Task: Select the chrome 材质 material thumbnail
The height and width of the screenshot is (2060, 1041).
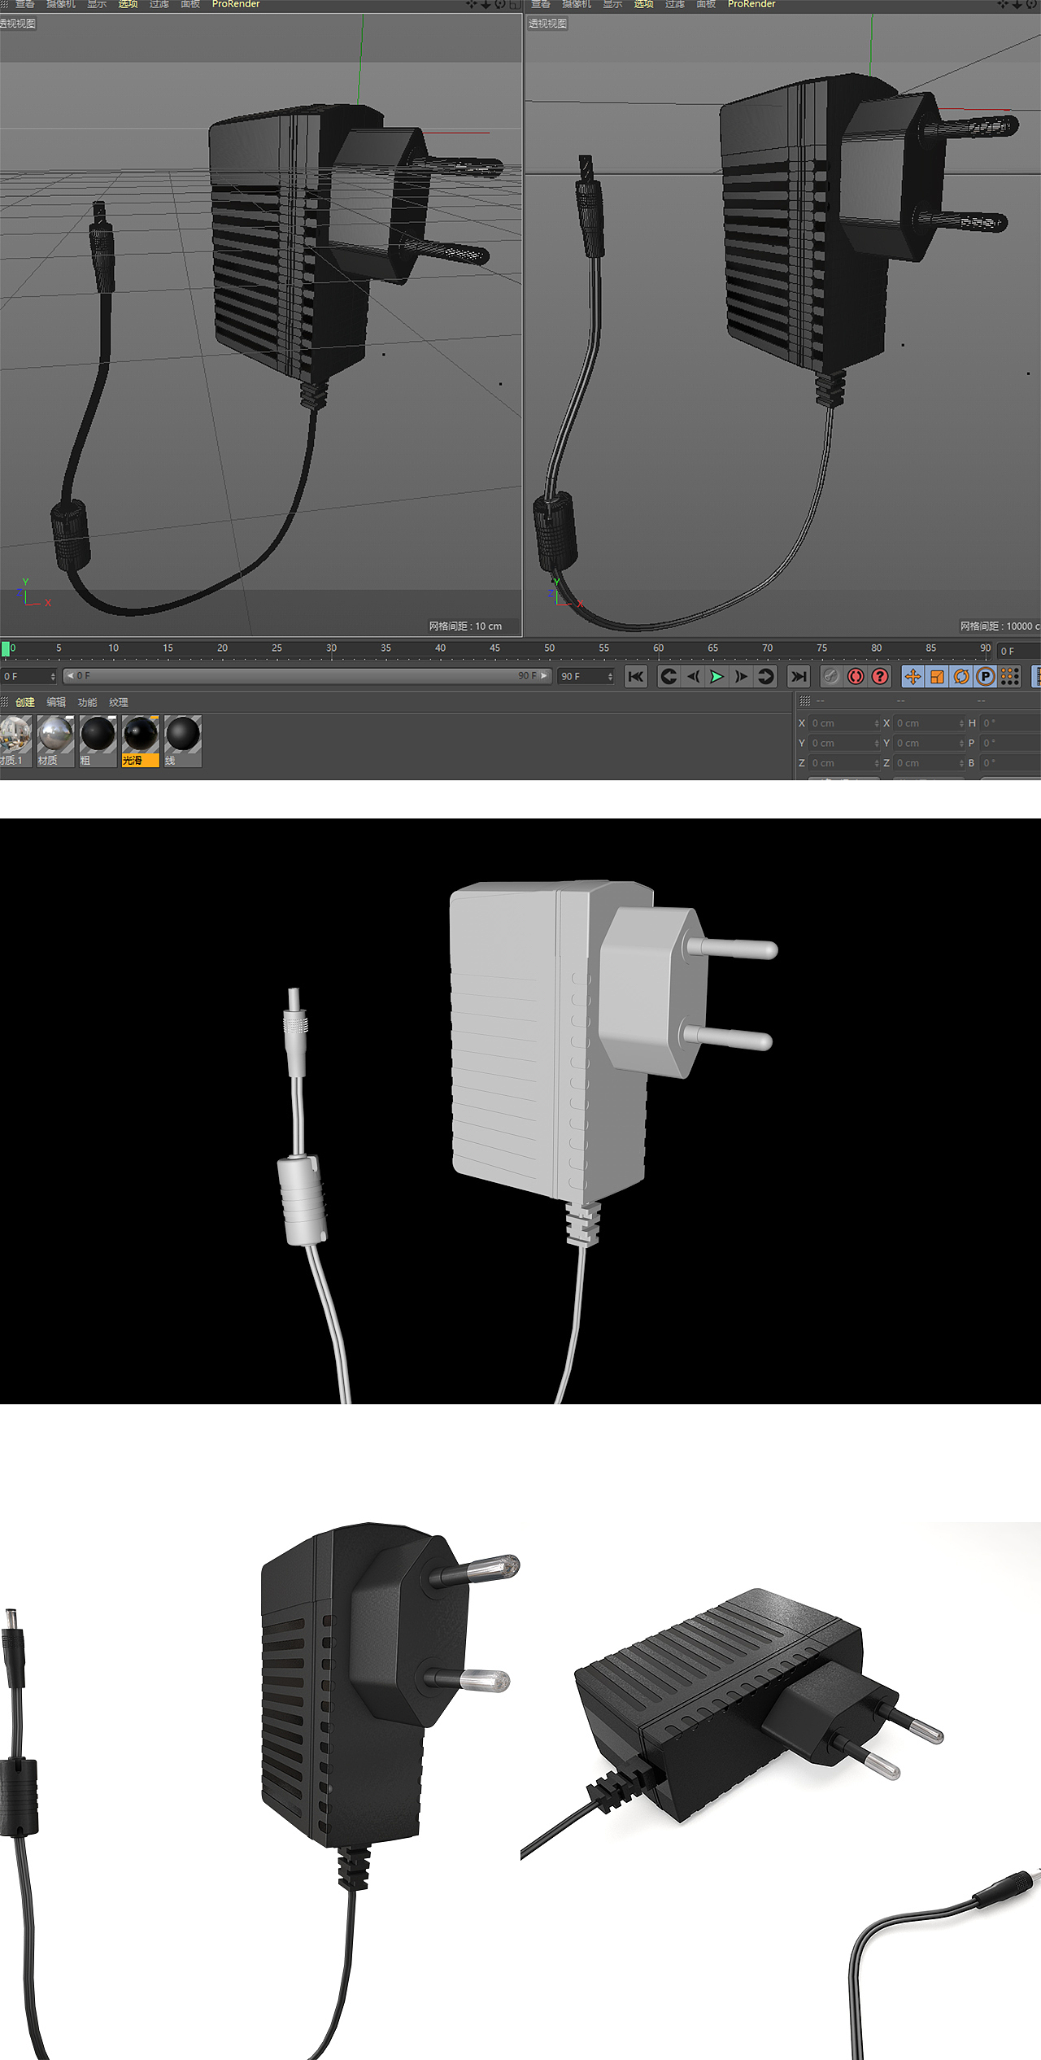Action: click(55, 740)
